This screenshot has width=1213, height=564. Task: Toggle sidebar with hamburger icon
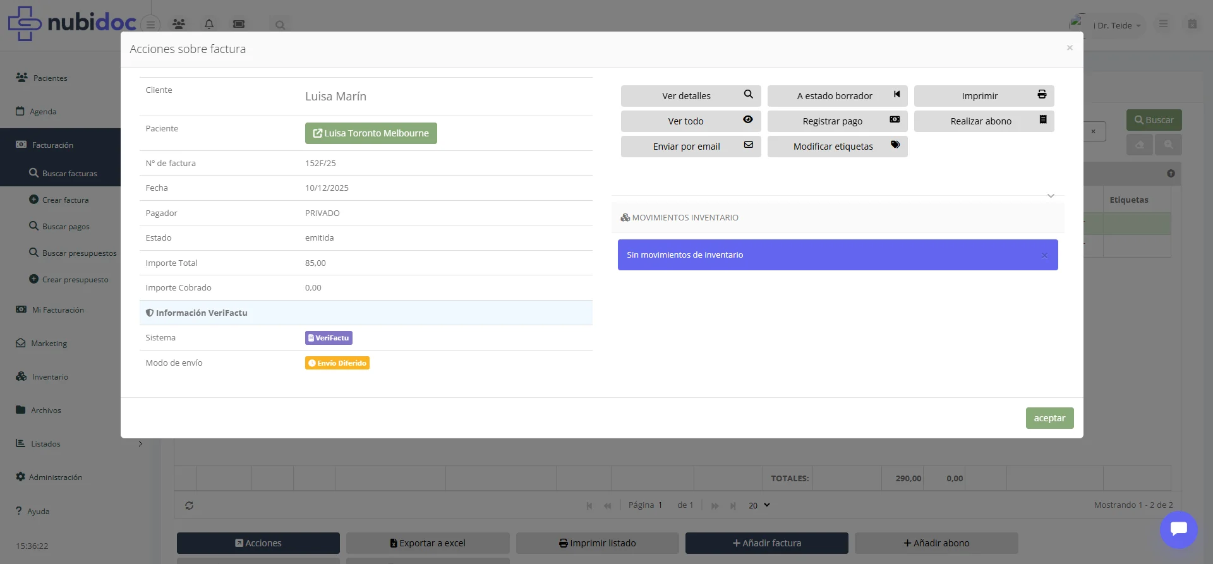click(150, 25)
